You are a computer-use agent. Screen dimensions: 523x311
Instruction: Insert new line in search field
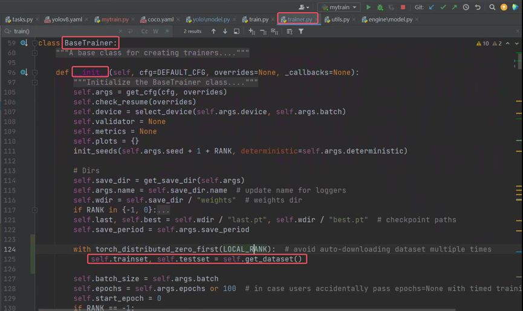tap(130, 31)
